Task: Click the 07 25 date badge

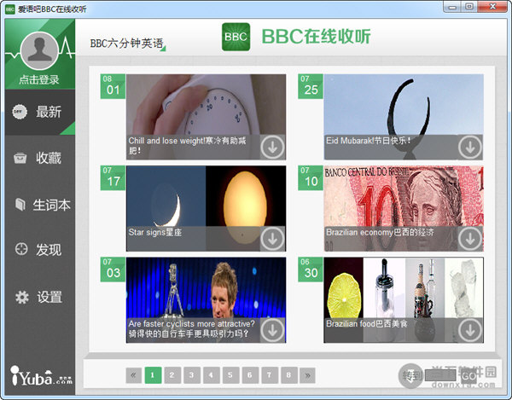Action: 311,86
